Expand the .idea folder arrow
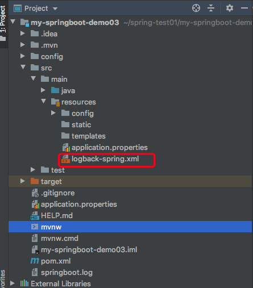The width and height of the screenshot is (253, 288). (x=23, y=34)
